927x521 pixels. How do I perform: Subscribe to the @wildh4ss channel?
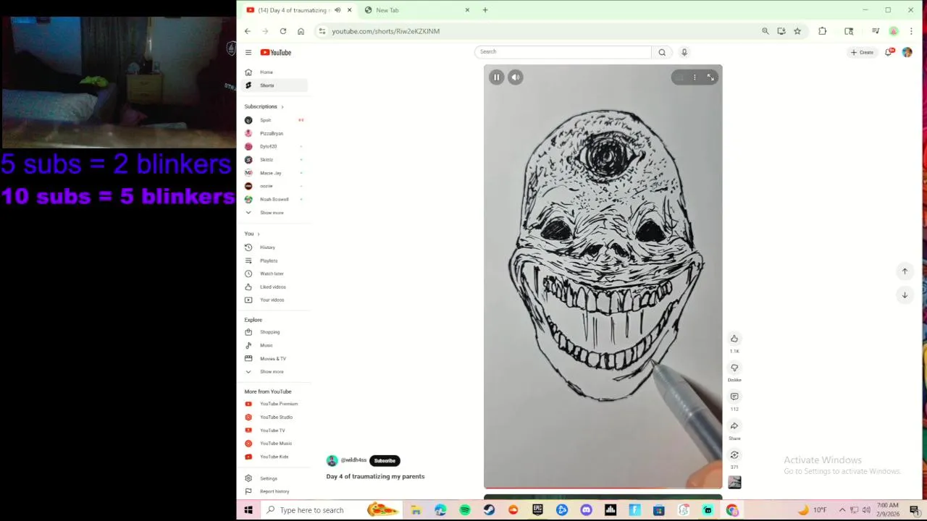click(385, 461)
